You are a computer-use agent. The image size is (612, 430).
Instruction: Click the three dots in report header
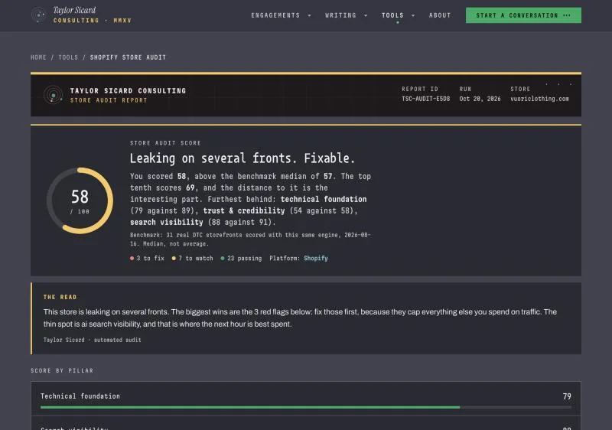tap(558, 84)
